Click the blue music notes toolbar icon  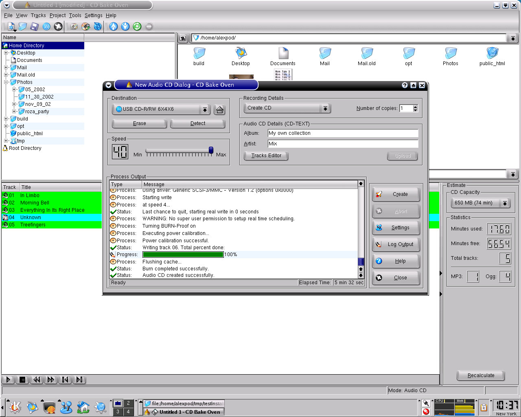98,26
